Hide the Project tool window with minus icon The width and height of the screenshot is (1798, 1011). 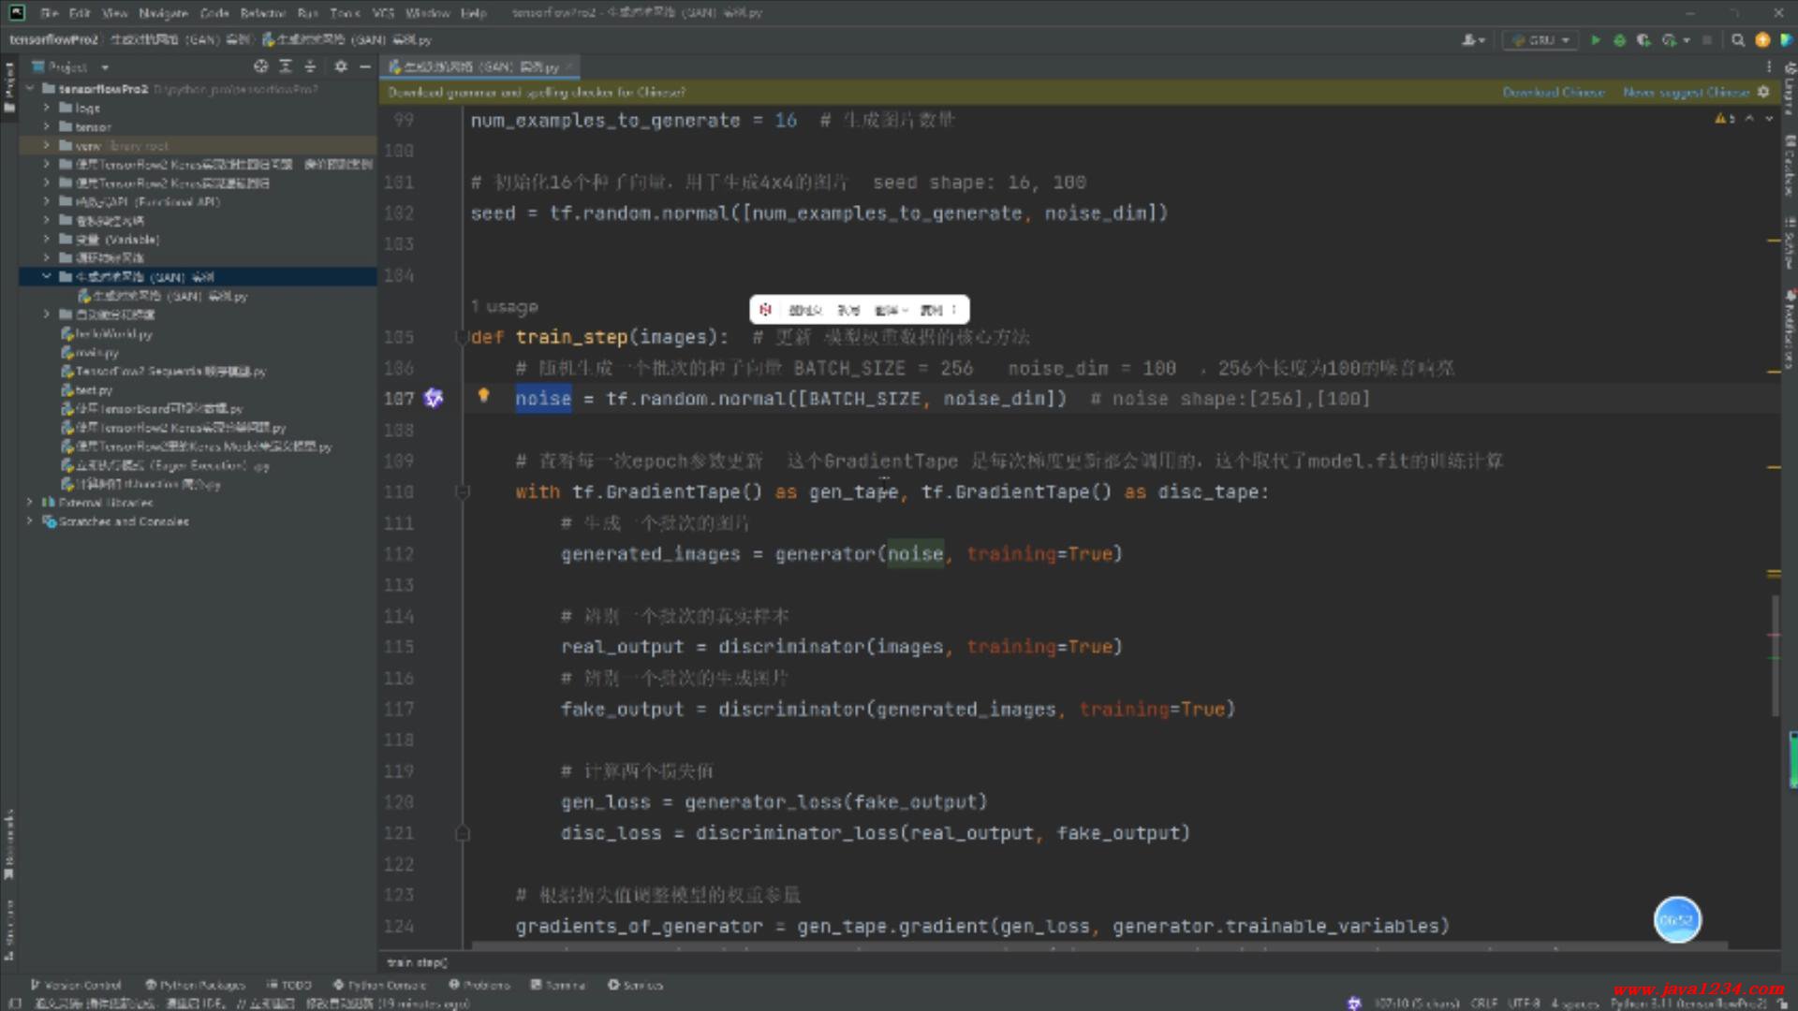click(x=365, y=66)
